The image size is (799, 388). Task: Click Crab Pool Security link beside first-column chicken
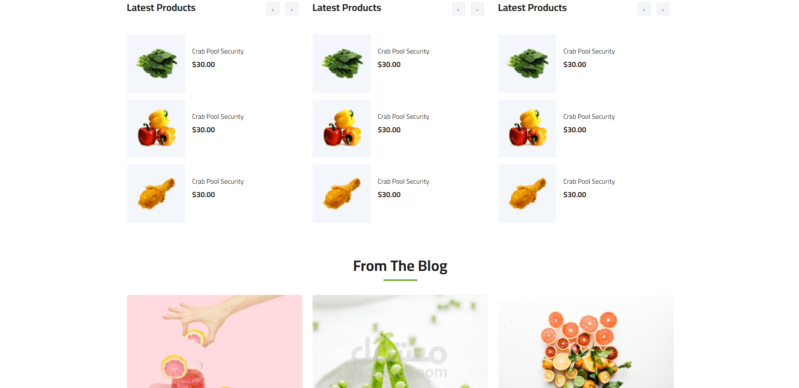(218, 182)
